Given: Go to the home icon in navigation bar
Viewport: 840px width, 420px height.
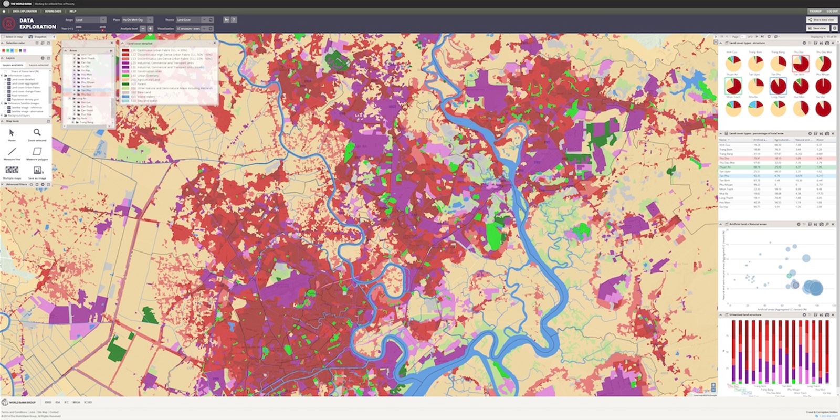Looking at the screenshot, I should tap(4, 11).
